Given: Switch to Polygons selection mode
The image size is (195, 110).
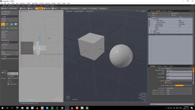Looking at the screenshot, I should click(x=39, y=9).
